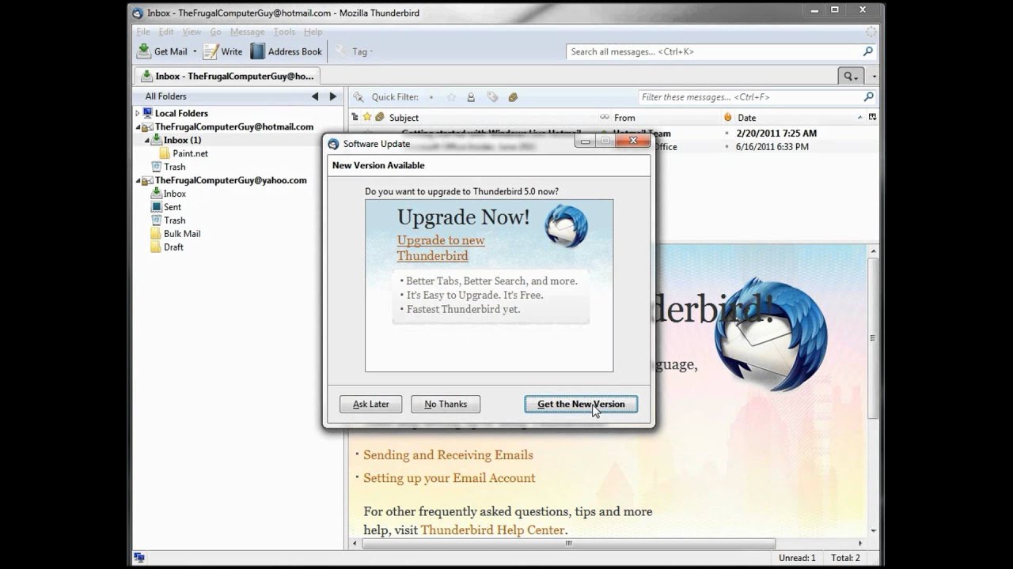Viewport: 1013px width, 569px height.
Task: Sort by read status glasses column
Action: [x=605, y=117]
